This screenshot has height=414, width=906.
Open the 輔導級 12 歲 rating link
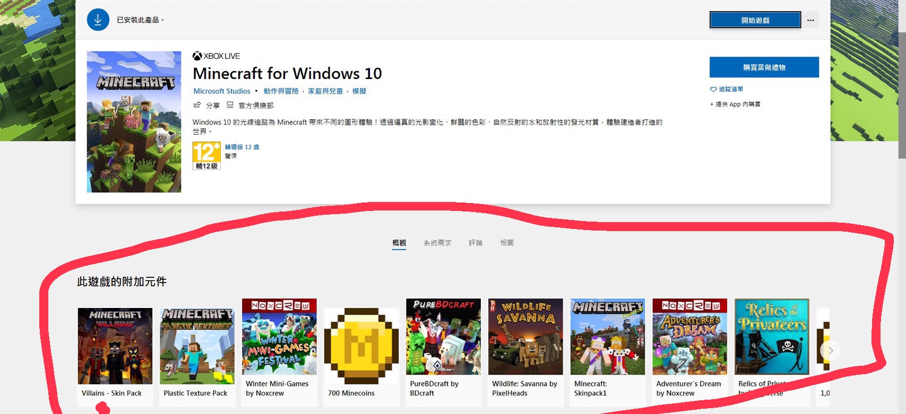coord(242,147)
